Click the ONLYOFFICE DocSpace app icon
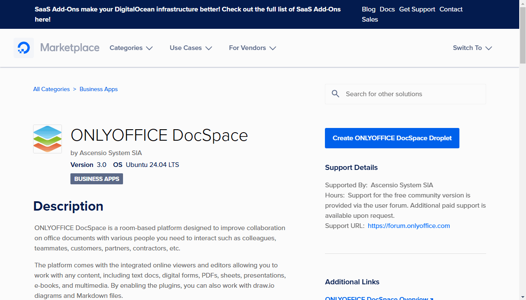This screenshot has width=526, height=300. click(47, 139)
